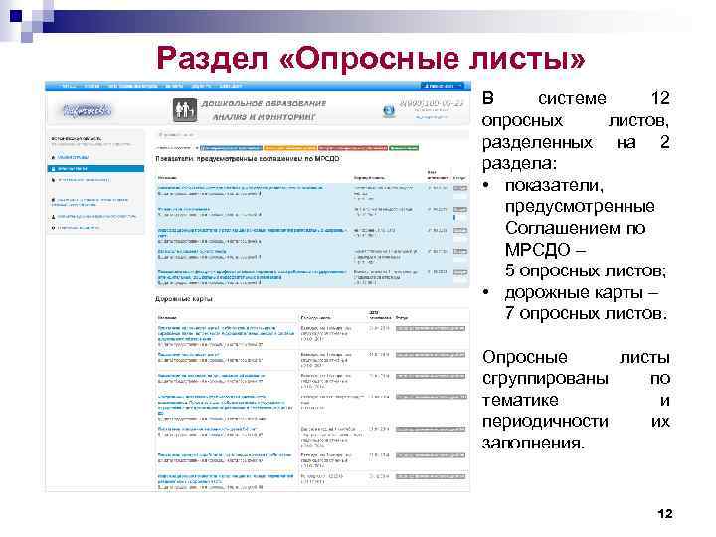Click the blurred blue logo at header left

tap(88, 110)
